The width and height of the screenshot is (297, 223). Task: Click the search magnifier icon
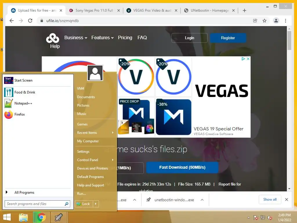click(66, 204)
